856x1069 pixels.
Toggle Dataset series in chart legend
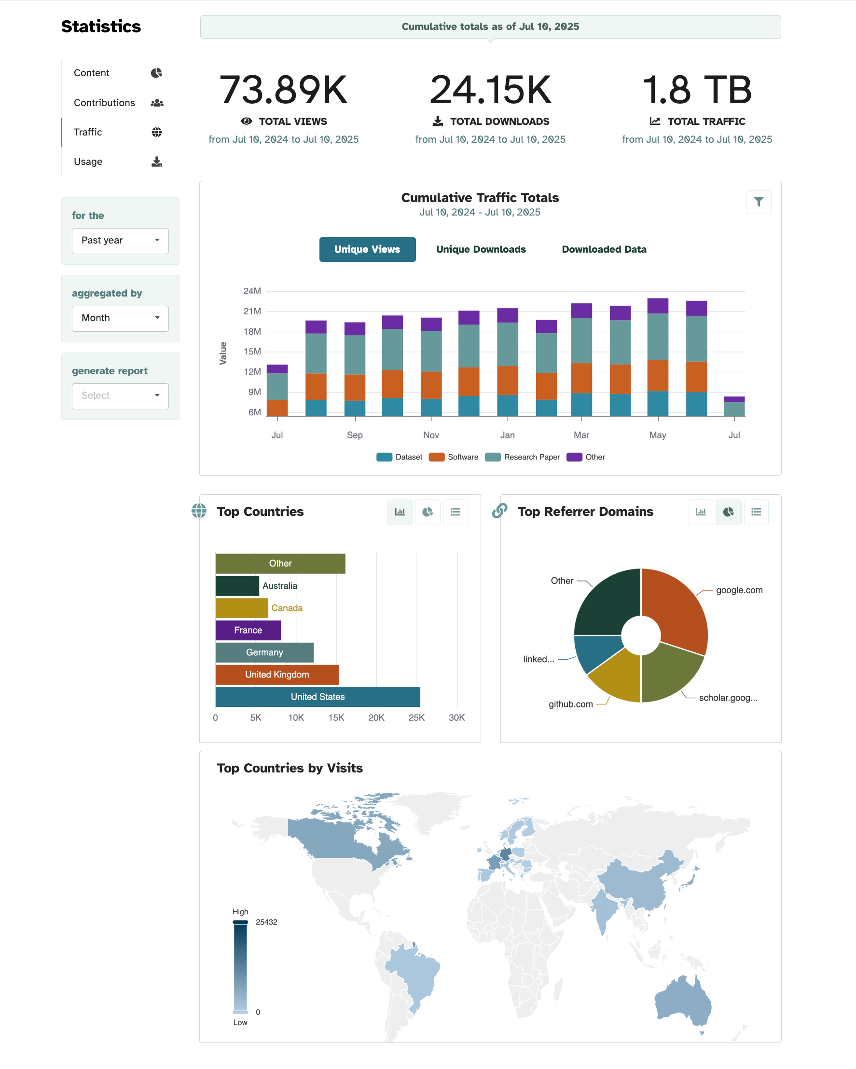click(400, 457)
